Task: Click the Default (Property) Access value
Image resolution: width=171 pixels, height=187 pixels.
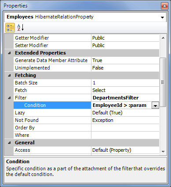Action: (x=112, y=150)
